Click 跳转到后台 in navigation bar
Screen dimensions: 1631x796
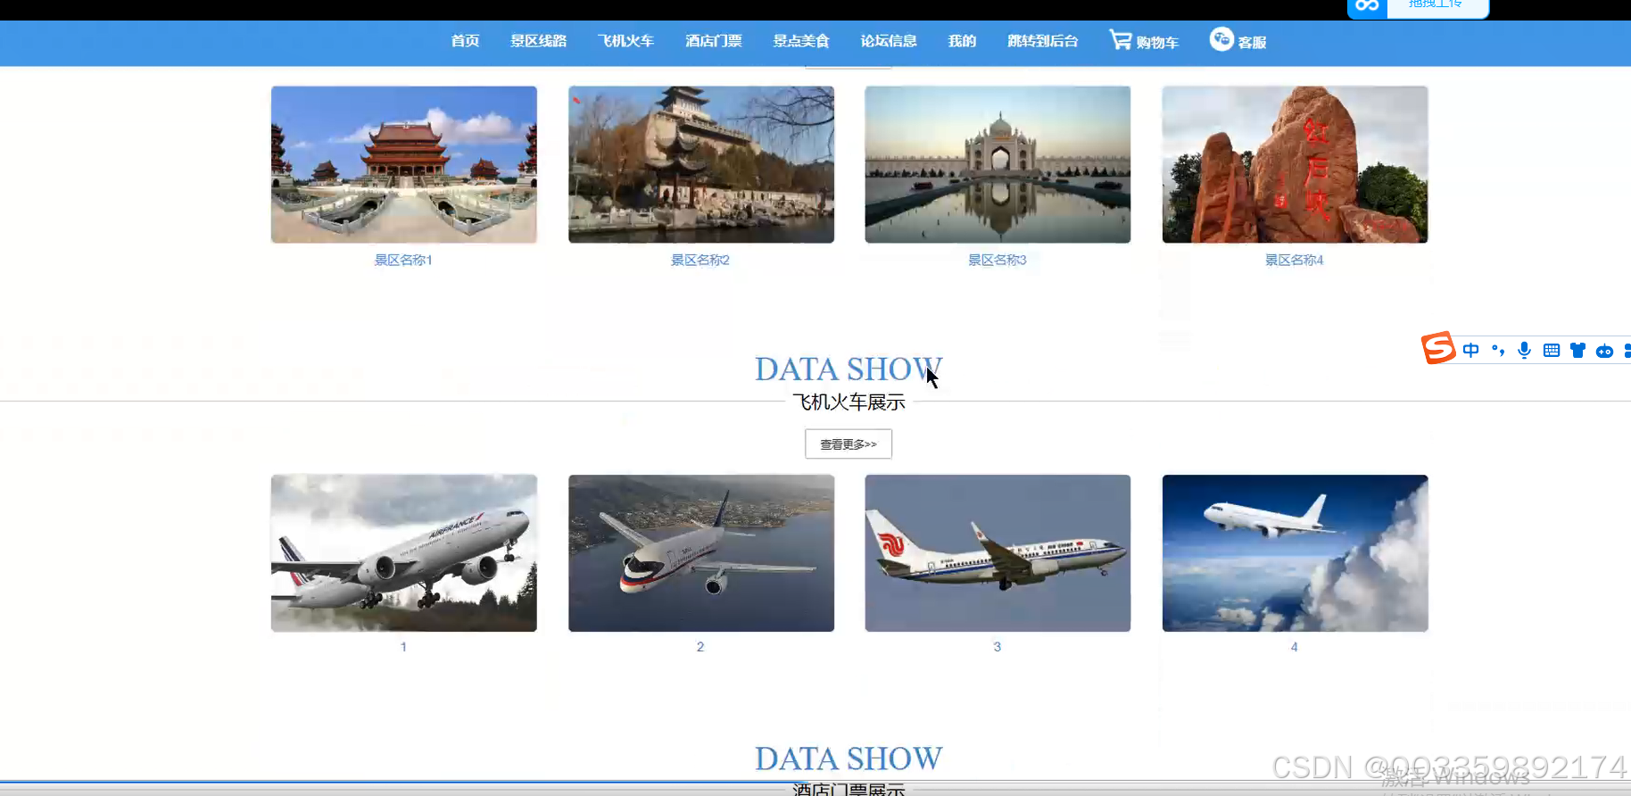click(1043, 41)
